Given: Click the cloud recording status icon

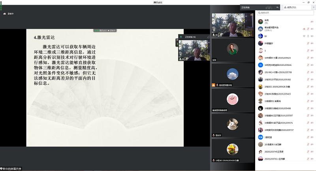Looking at the screenshot, I should (x=4, y=14).
